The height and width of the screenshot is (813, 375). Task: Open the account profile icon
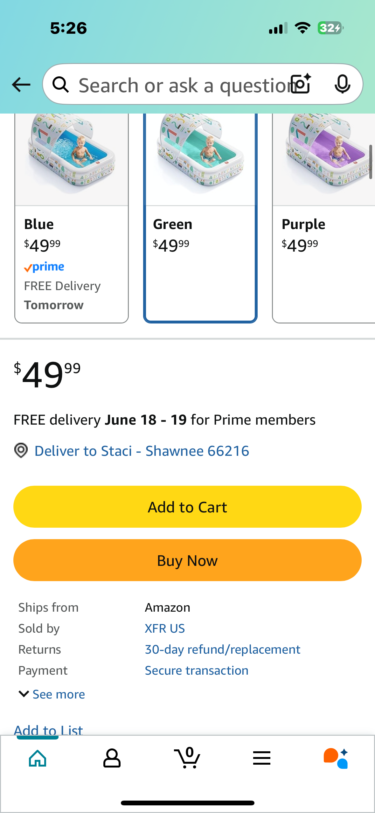(112, 758)
